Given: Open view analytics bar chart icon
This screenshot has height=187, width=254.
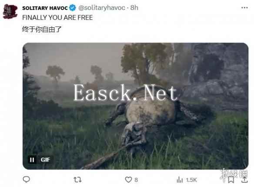Looking at the screenshot, I should (180, 180).
